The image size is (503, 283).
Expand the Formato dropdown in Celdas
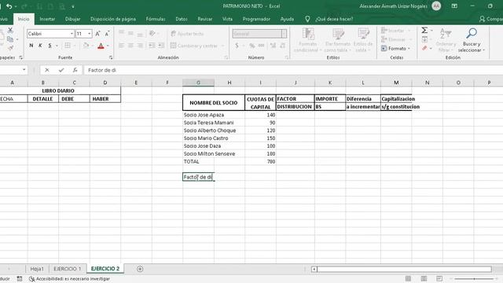click(396, 49)
